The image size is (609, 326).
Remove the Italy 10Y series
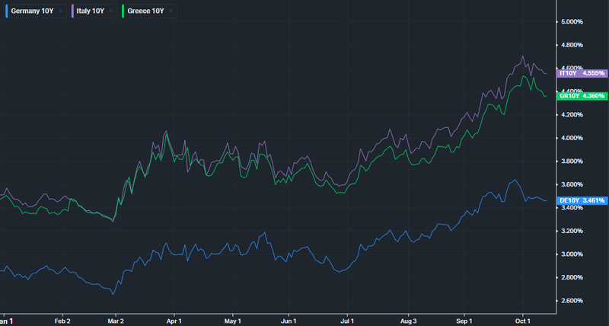[111, 11]
